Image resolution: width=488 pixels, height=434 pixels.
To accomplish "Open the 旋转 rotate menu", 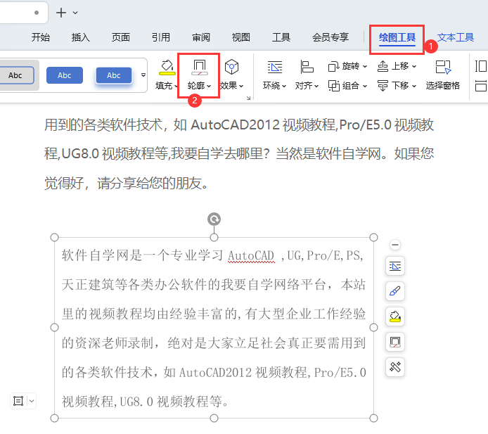I will coord(347,66).
